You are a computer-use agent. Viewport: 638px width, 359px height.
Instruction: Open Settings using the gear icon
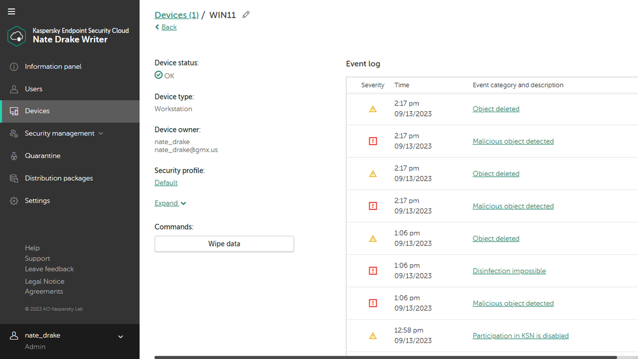pos(13,201)
